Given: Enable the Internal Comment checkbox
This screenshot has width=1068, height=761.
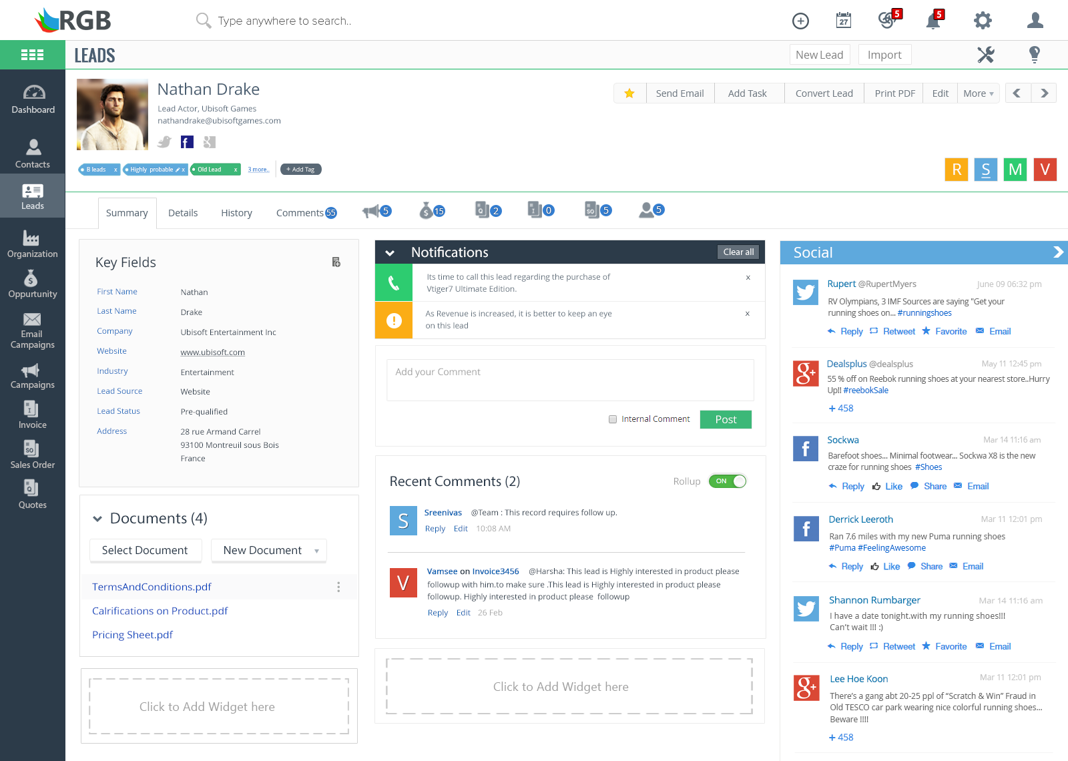Looking at the screenshot, I should point(612,419).
